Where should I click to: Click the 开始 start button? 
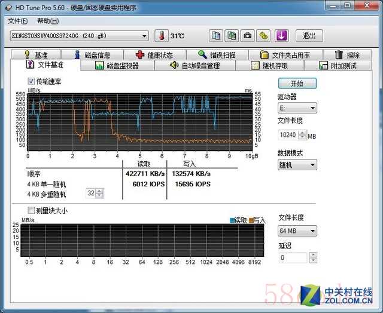[297, 84]
